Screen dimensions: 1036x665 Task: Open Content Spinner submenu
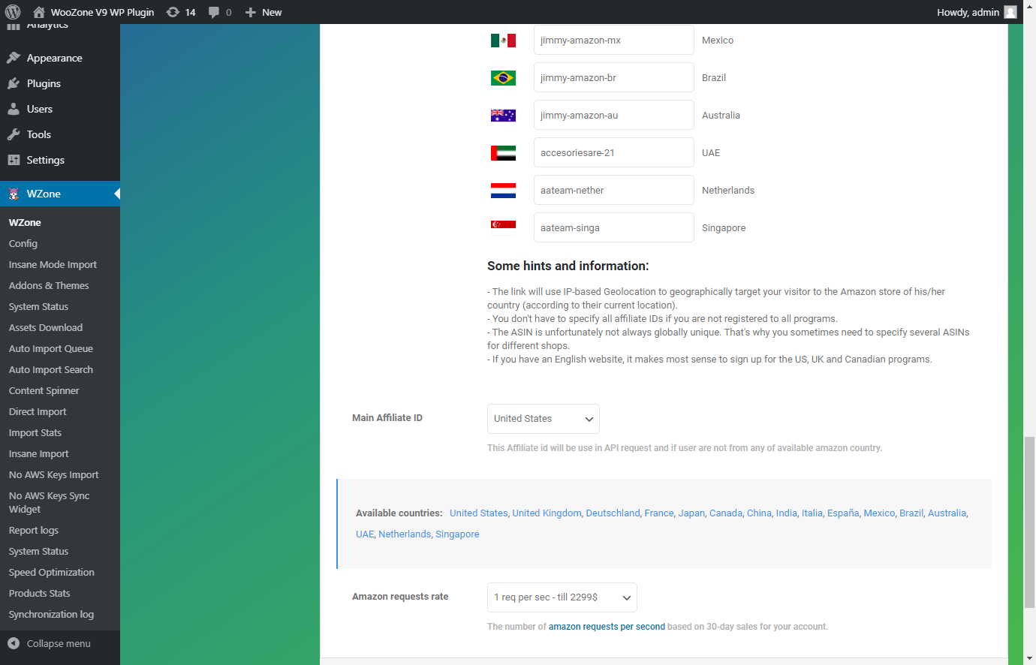click(x=44, y=390)
